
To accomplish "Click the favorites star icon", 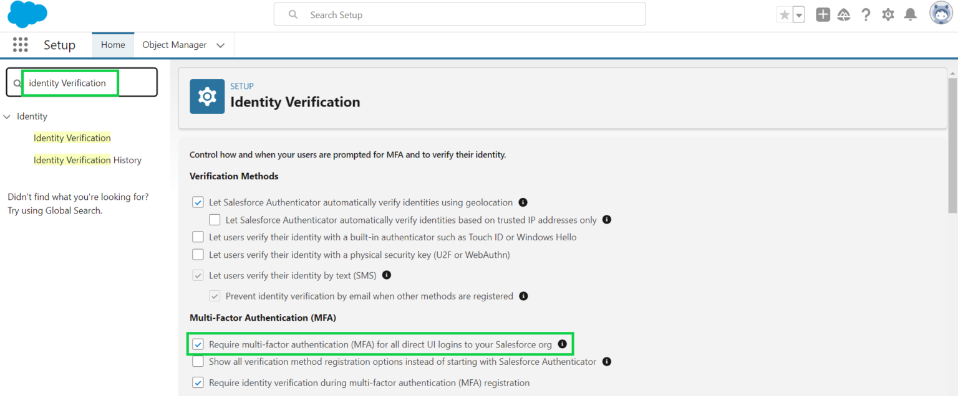I will (x=785, y=14).
